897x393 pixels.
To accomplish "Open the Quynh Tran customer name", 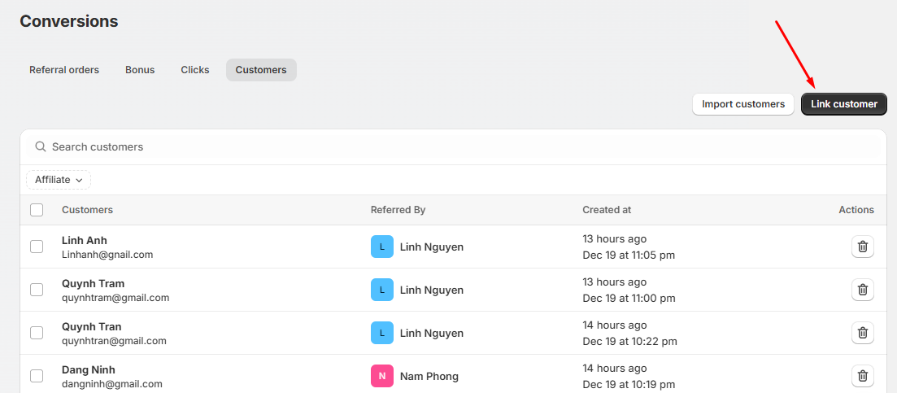I will 91,326.
